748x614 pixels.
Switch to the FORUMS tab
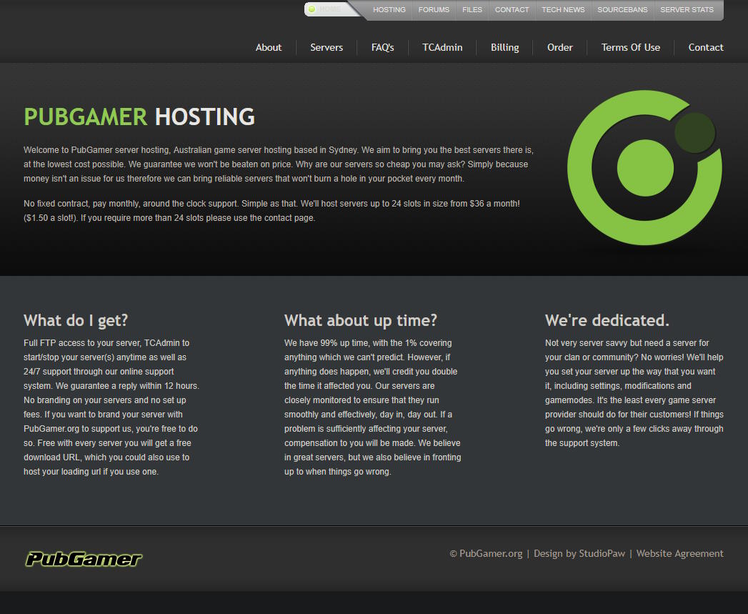(x=434, y=9)
